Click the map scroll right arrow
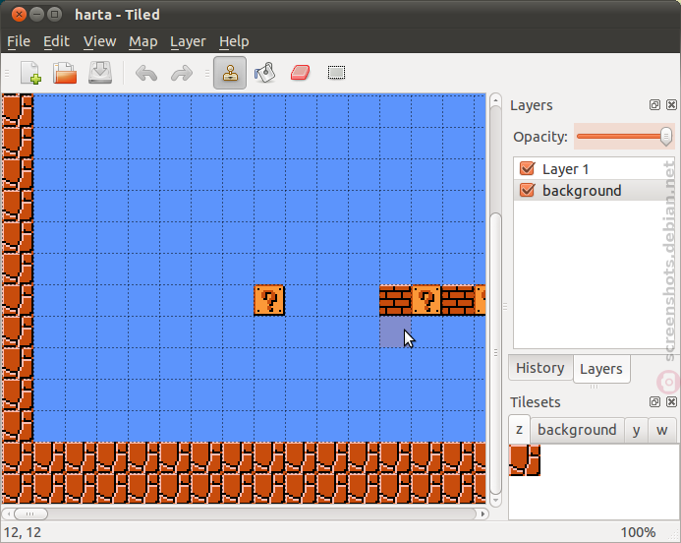 [x=482, y=513]
